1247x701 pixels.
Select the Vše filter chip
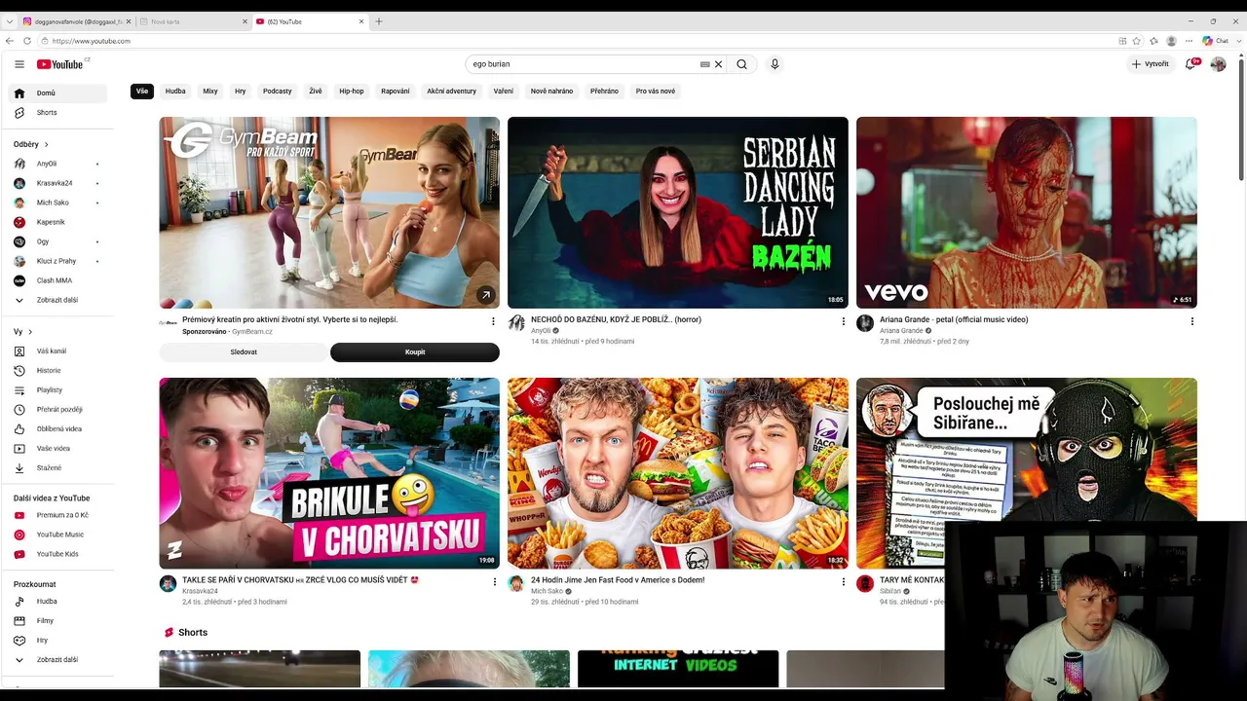click(x=142, y=92)
